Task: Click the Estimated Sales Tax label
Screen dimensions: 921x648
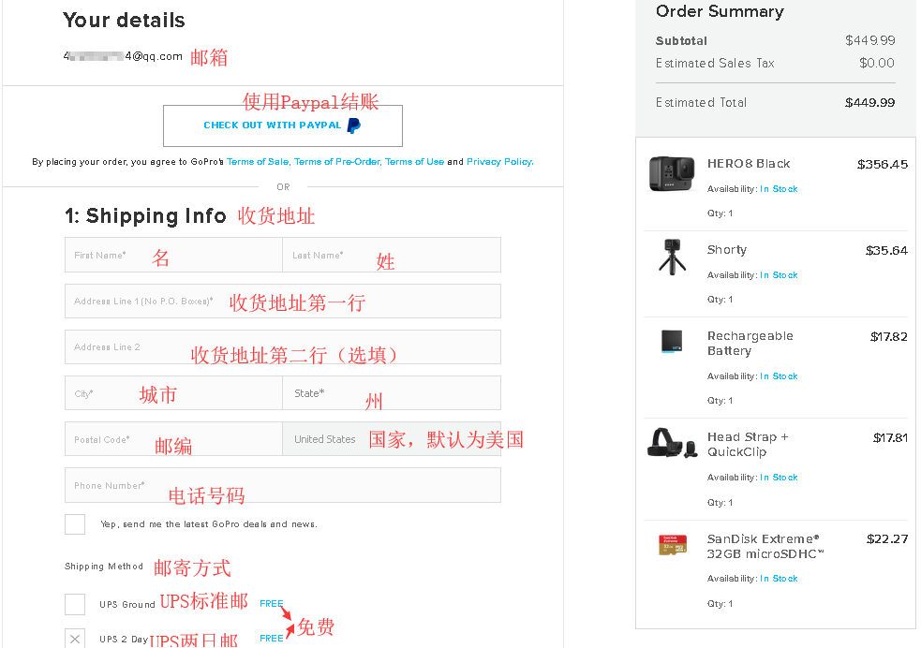Action: point(715,63)
